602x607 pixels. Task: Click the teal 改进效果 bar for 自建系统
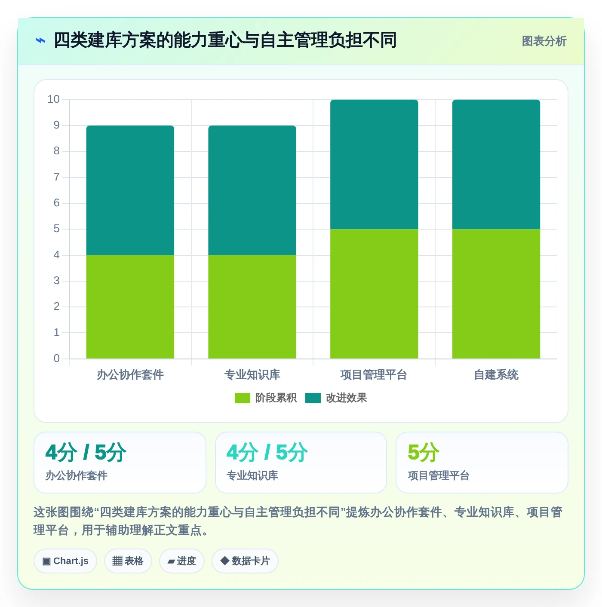[496, 165]
